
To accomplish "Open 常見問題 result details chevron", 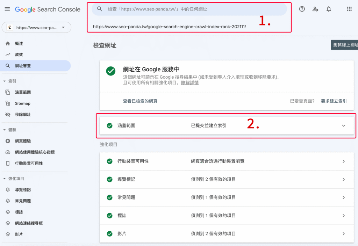I will tap(344, 197).
